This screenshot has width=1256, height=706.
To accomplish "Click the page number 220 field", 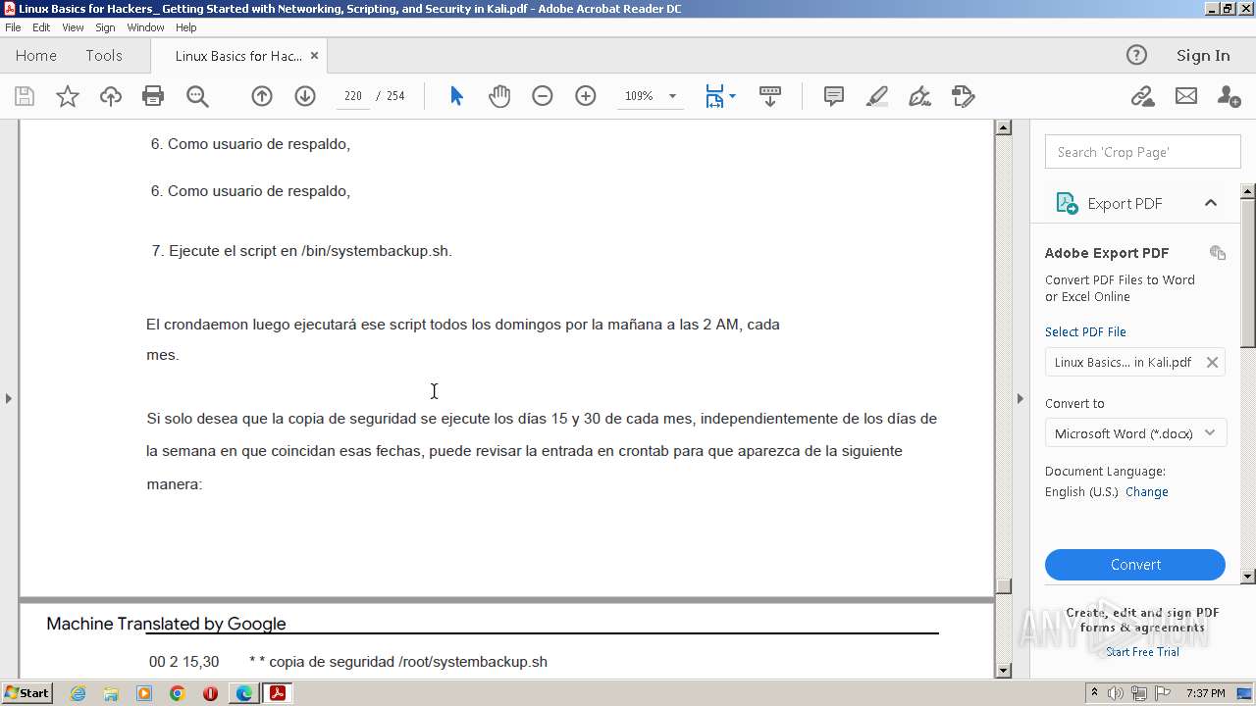I will click(353, 96).
